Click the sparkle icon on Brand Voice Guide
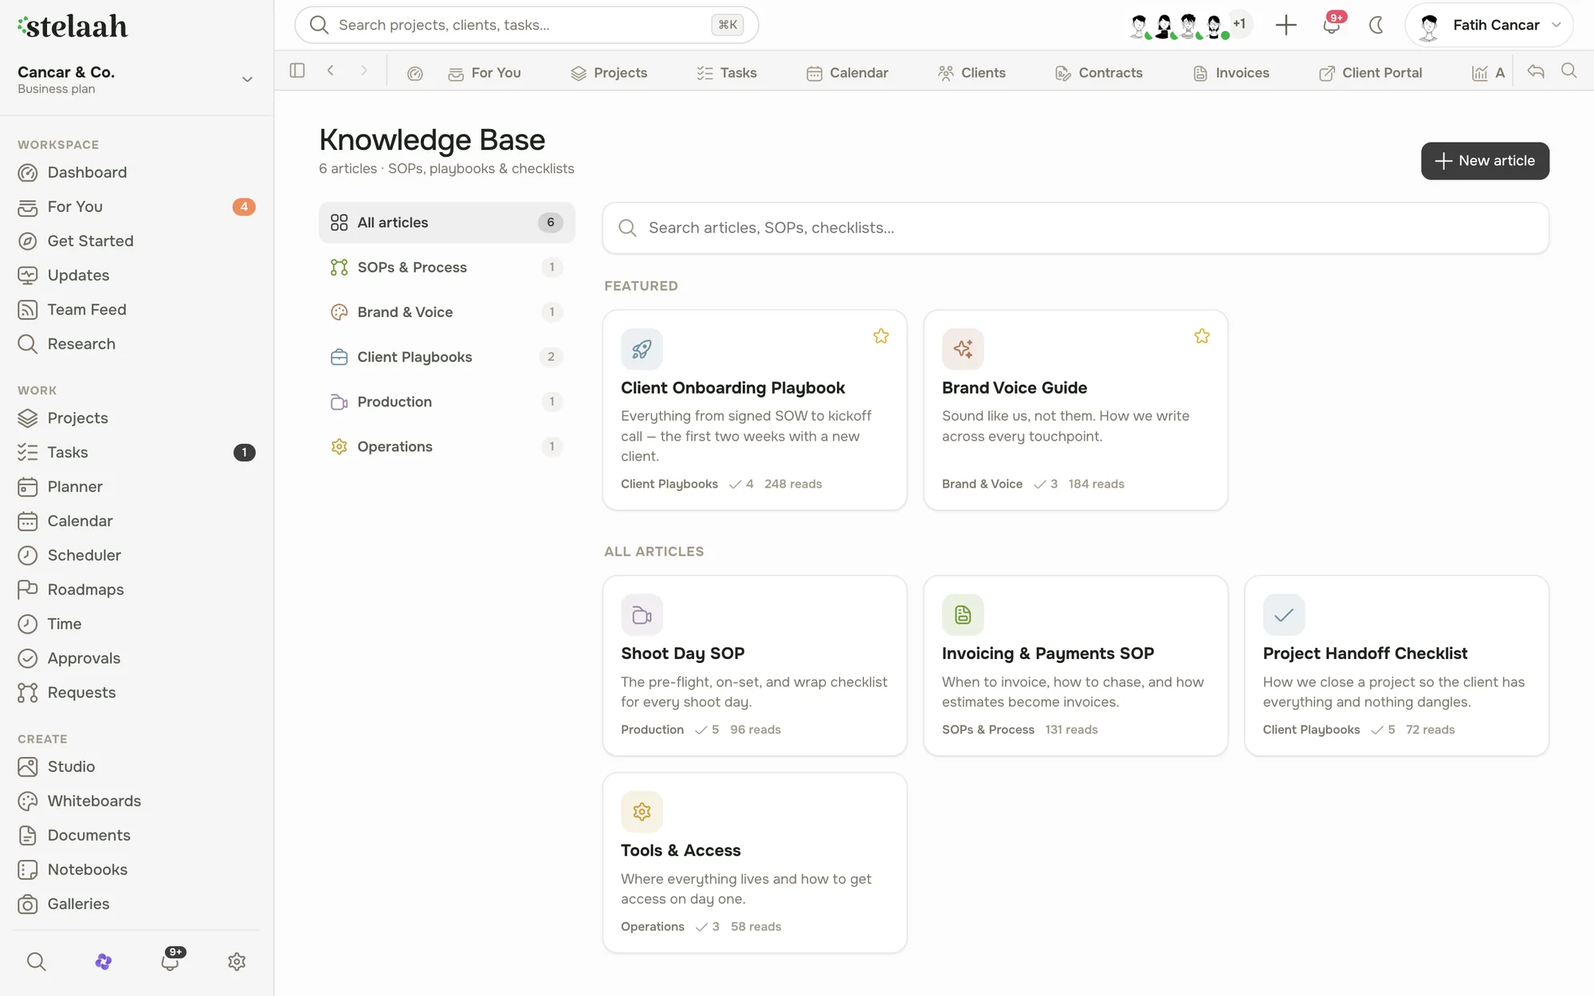 (x=963, y=349)
